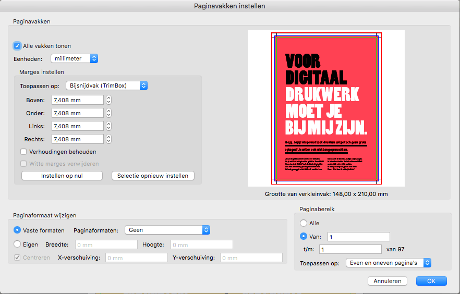
Task: Enable the Verhoudingen behouden checkbox
Action: coord(23,152)
